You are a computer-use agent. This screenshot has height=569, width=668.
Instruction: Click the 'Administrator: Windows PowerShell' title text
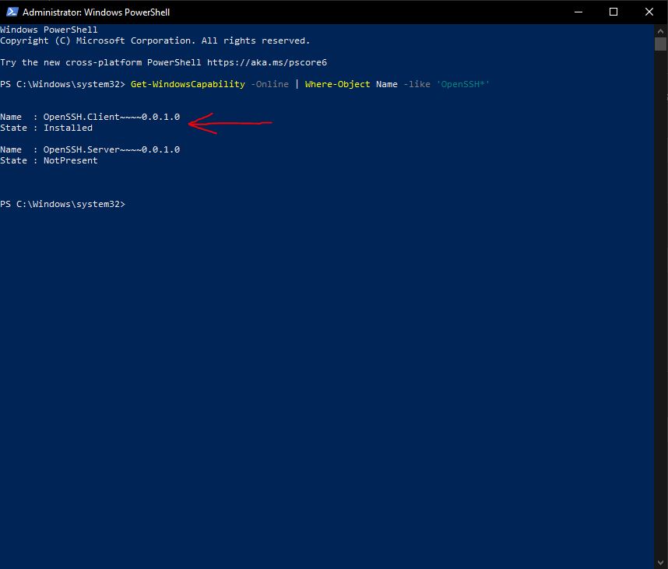click(x=96, y=12)
